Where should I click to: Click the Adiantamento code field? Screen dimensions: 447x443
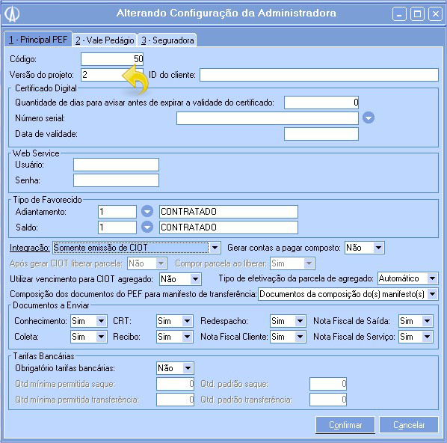pos(117,212)
